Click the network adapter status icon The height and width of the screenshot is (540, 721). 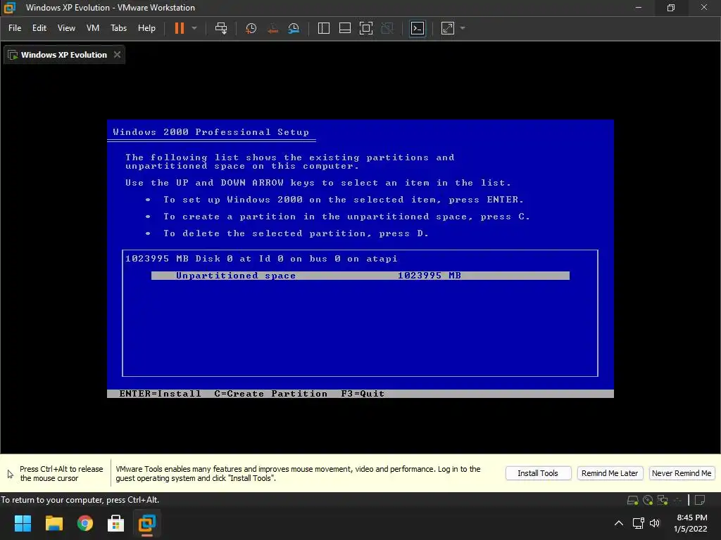click(x=663, y=500)
